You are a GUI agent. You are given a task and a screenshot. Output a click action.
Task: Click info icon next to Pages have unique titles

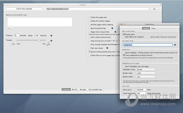tap(115, 32)
